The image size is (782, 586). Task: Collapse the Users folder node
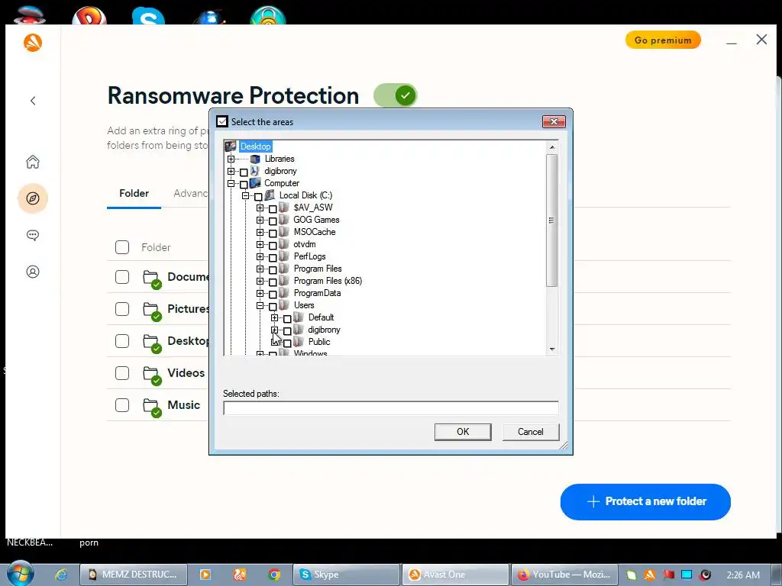click(260, 305)
